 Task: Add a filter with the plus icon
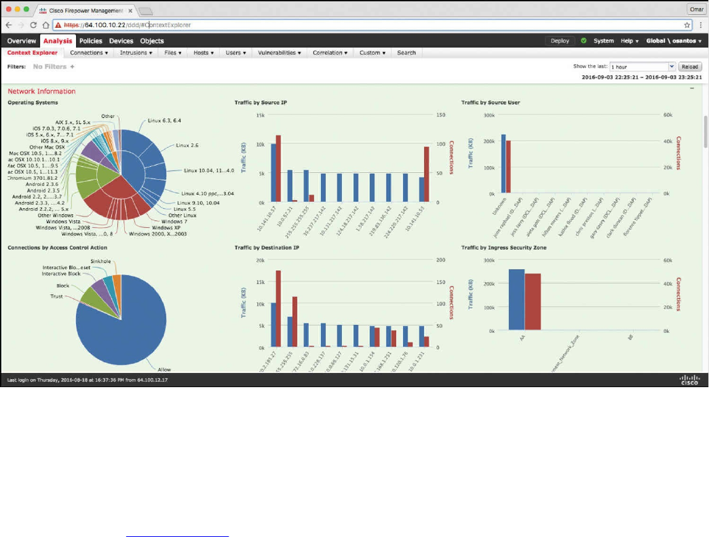tap(73, 66)
